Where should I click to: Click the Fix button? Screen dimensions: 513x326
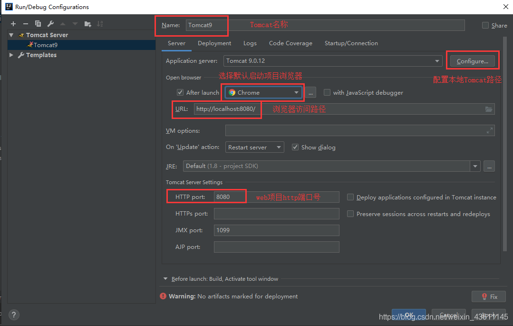[x=489, y=296]
